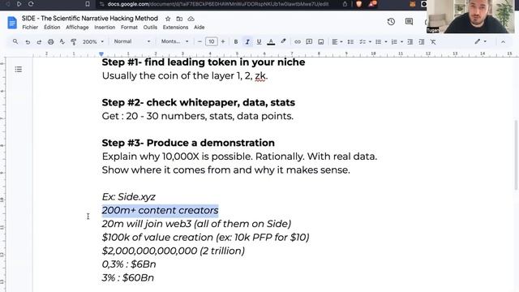Open the Fichier menu
Image resolution: width=519 pixels, height=292 pixels.
pyautogui.click(x=30, y=27)
